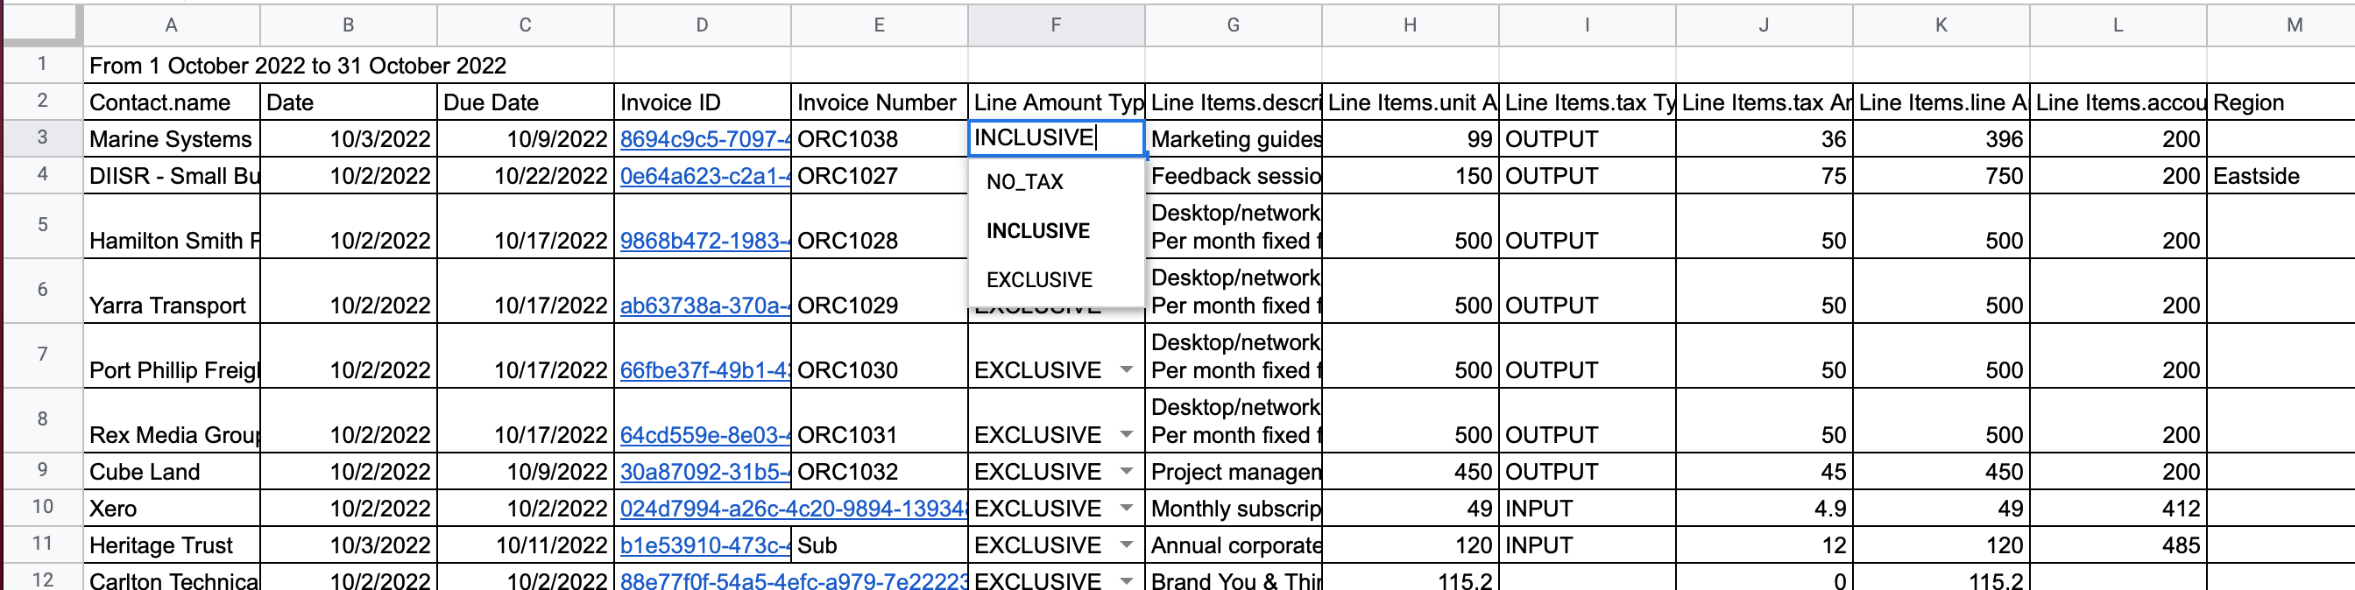Viewport: 2355px width, 590px height.
Task: Select column K header
Action: 1941,25
